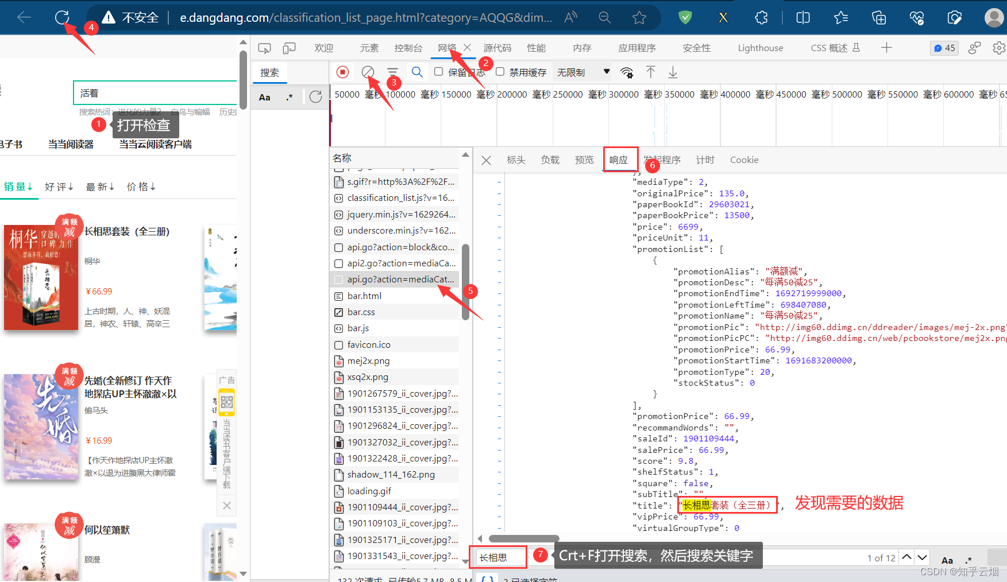This screenshot has height=582, width=1007.
Task: Open the 标头 request tab
Action: click(516, 160)
